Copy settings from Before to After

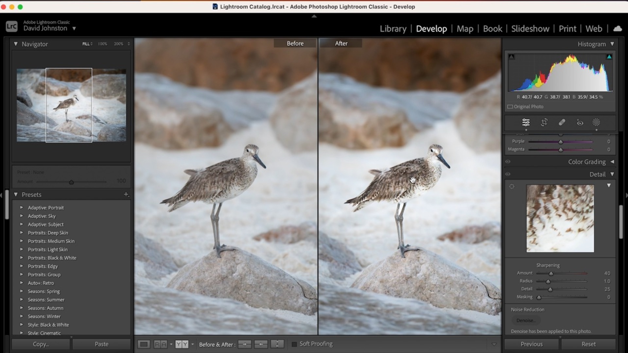244,344
